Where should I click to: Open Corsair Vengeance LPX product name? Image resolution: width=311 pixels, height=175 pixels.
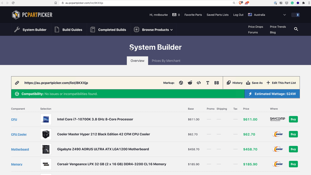[x=112, y=164]
